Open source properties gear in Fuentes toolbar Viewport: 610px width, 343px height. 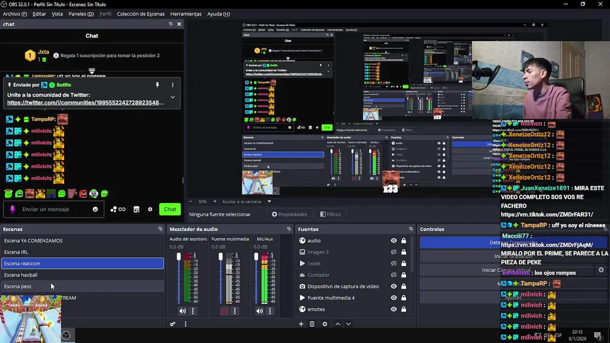tap(325, 324)
